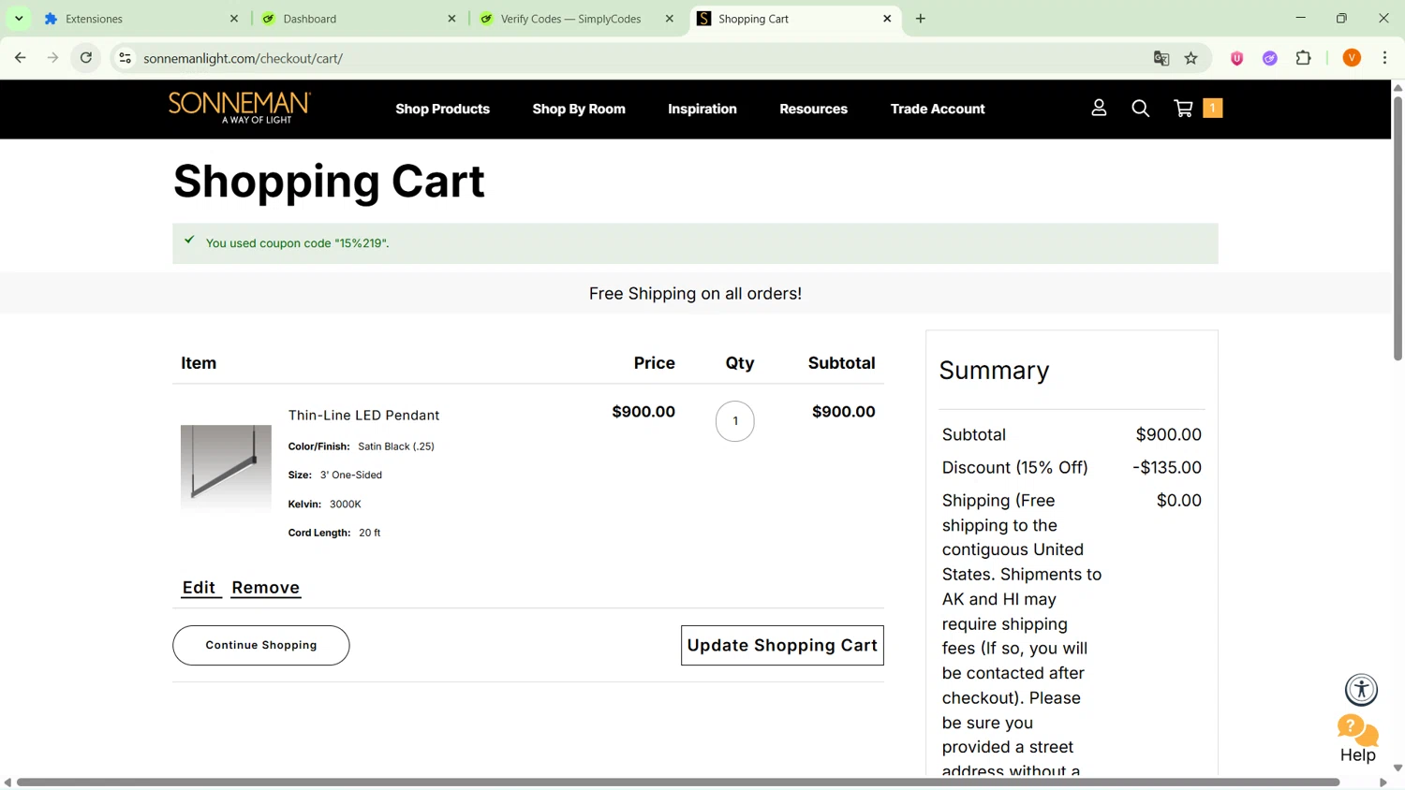Open the account profile icon
The width and height of the screenshot is (1405, 790).
[1099, 109]
